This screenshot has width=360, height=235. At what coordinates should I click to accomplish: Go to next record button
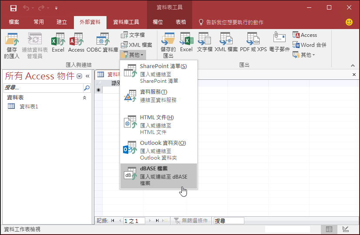(x=150, y=221)
